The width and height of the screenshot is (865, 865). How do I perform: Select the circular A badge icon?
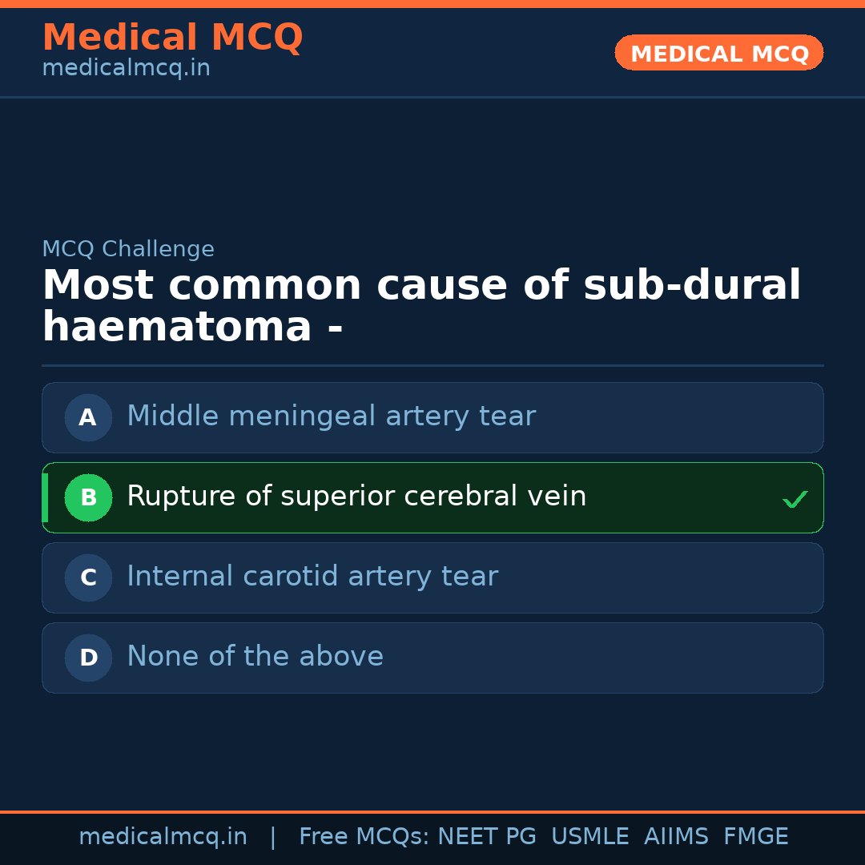point(88,417)
